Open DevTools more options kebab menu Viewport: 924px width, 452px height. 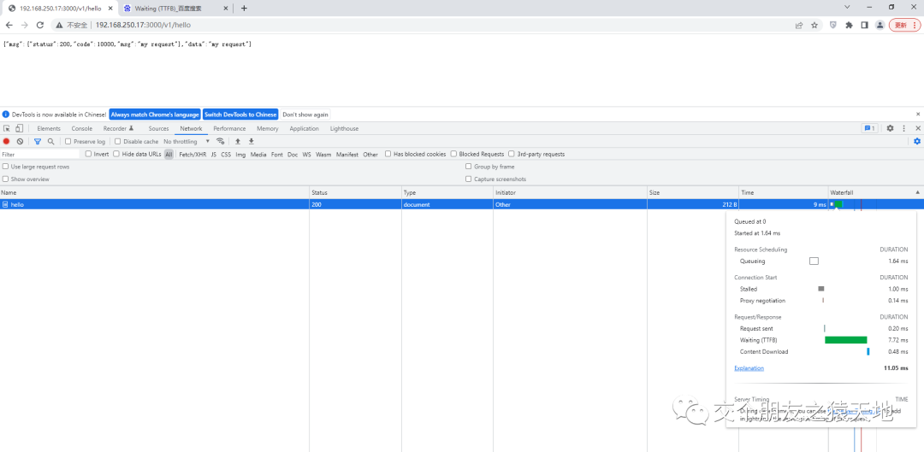[x=904, y=128]
